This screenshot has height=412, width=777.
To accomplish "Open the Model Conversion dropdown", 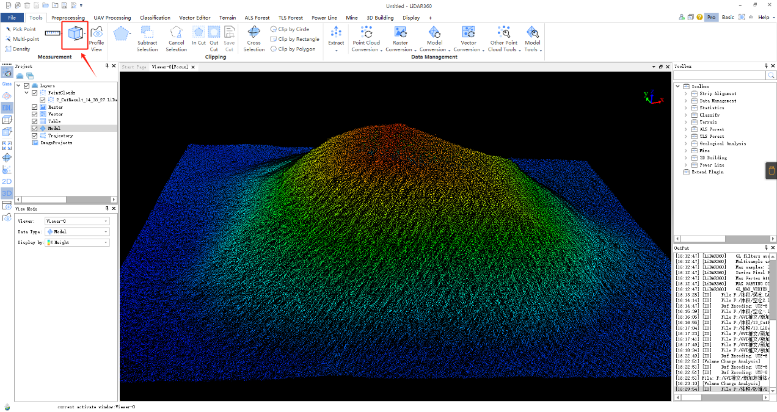I will [x=434, y=38].
